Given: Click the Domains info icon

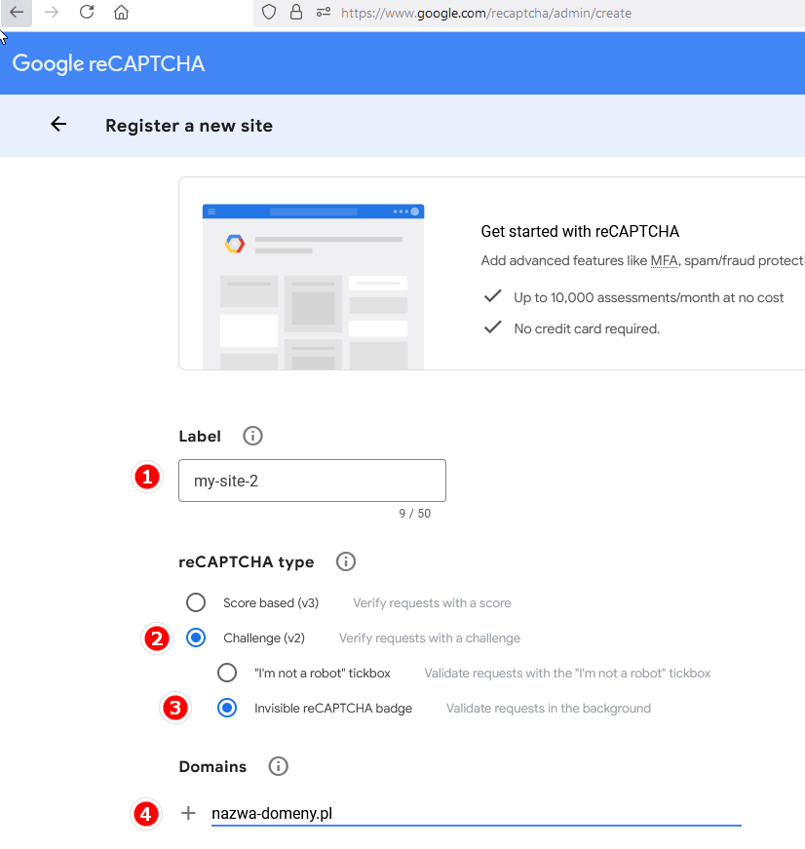Looking at the screenshot, I should tap(278, 766).
